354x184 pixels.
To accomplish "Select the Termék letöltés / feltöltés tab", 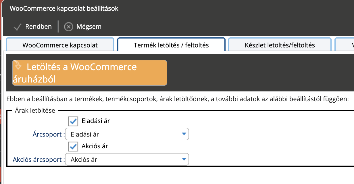I will click(x=171, y=45).
